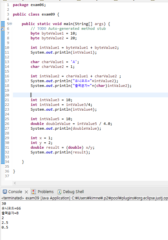Click the Debug Shell view icon

pyautogui.click(x=59, y=191)
